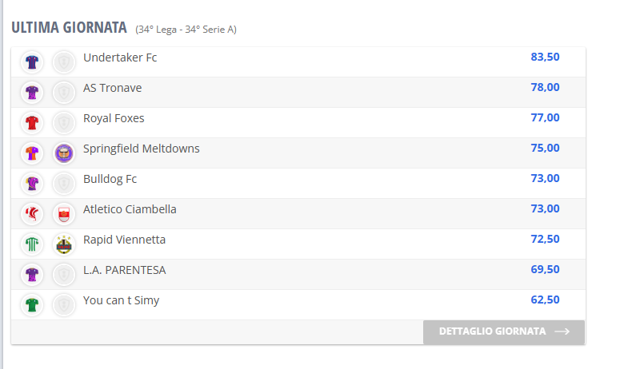Click the Ultima Giornata heading
Screen dimensions: 620x369
coord(69,28)
